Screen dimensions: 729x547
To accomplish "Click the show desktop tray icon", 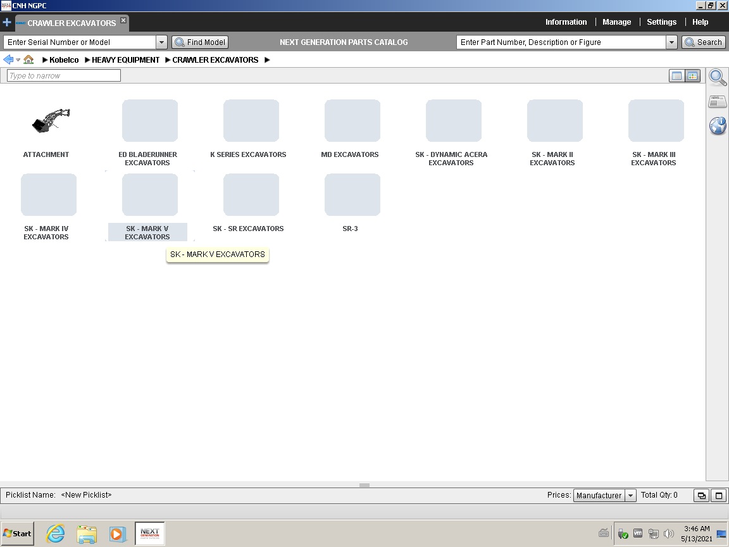I will pos(721,534).
